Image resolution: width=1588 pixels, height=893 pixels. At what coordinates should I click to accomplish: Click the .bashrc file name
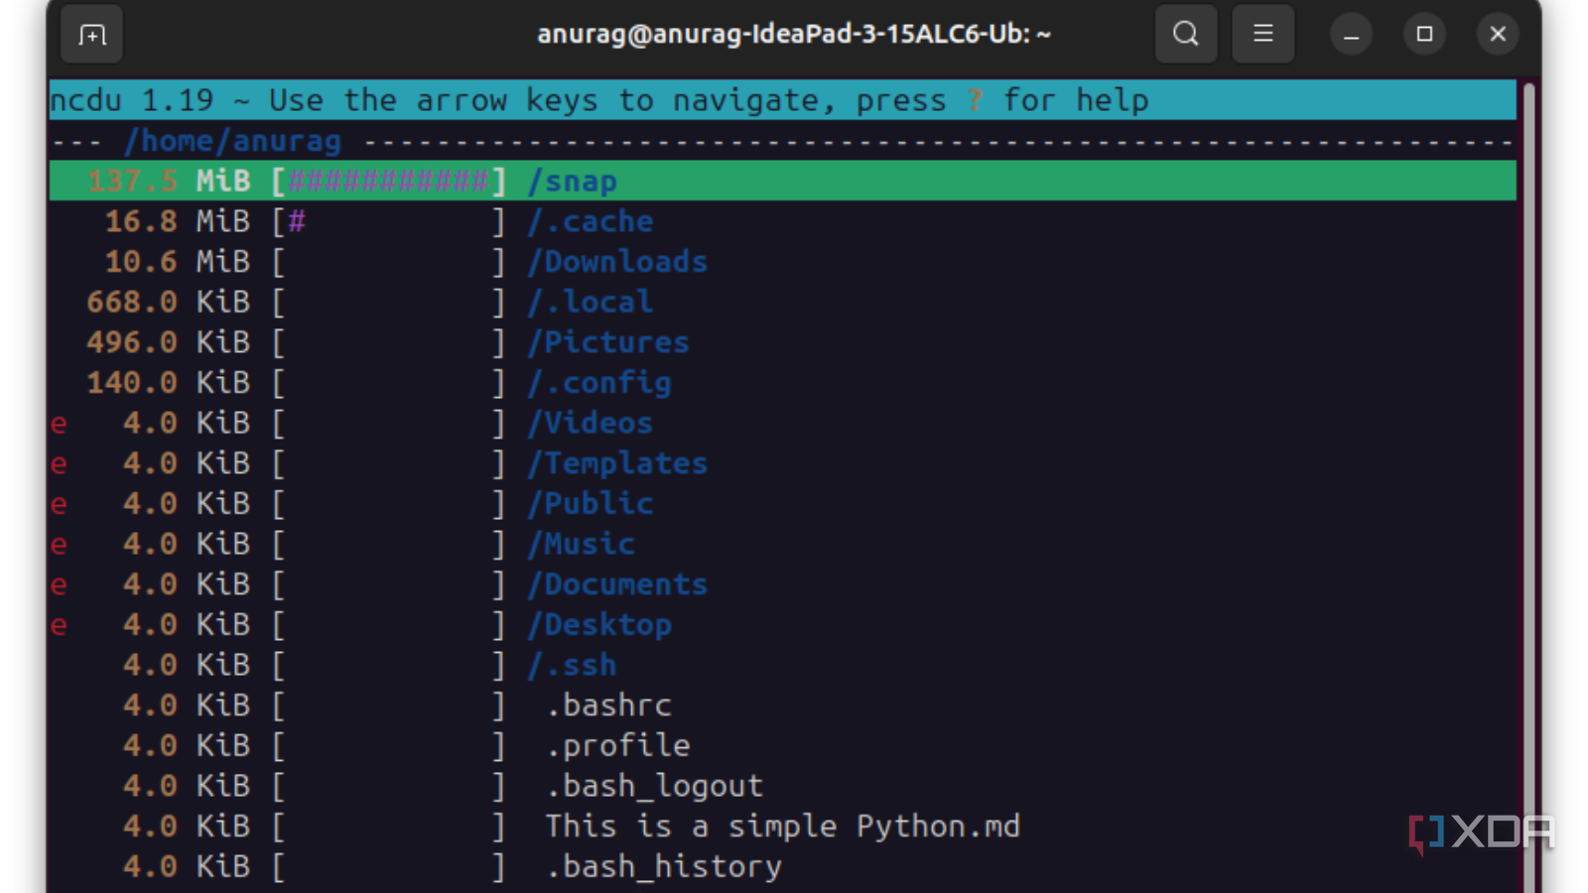pos(608,705)
